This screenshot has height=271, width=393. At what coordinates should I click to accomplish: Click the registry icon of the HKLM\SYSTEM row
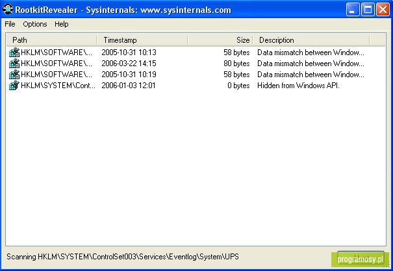14,86
